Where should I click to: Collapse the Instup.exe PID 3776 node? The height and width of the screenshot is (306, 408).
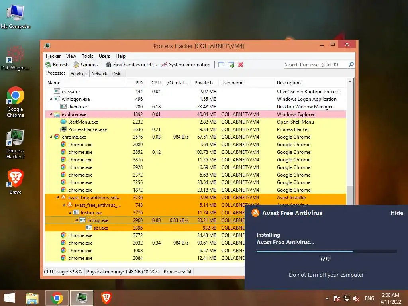tap(70, 213)
